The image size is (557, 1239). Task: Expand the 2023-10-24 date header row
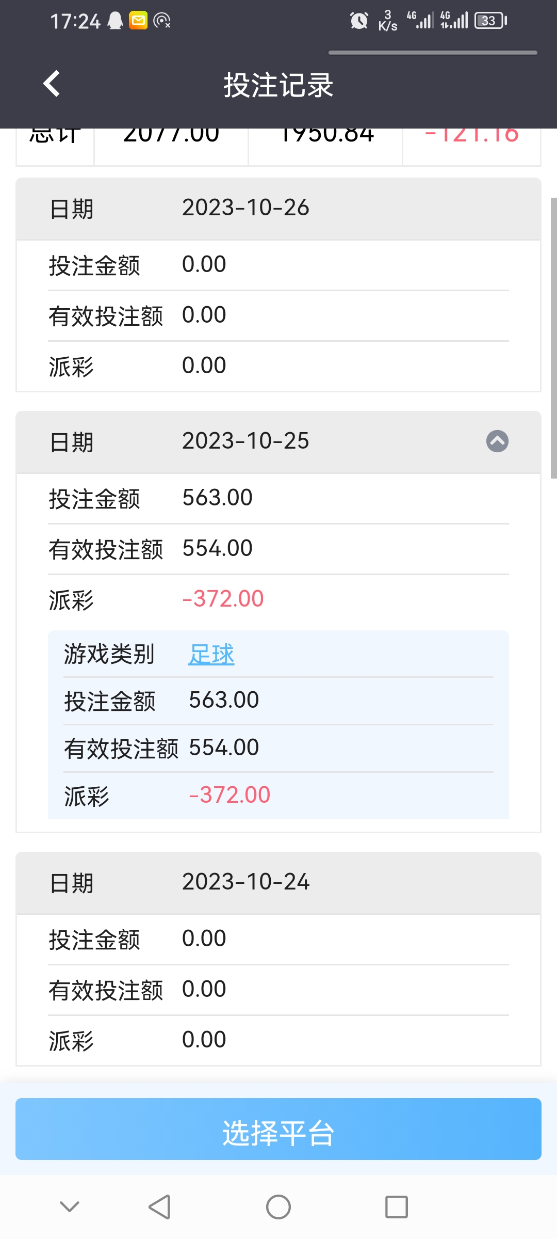point(278,882)
